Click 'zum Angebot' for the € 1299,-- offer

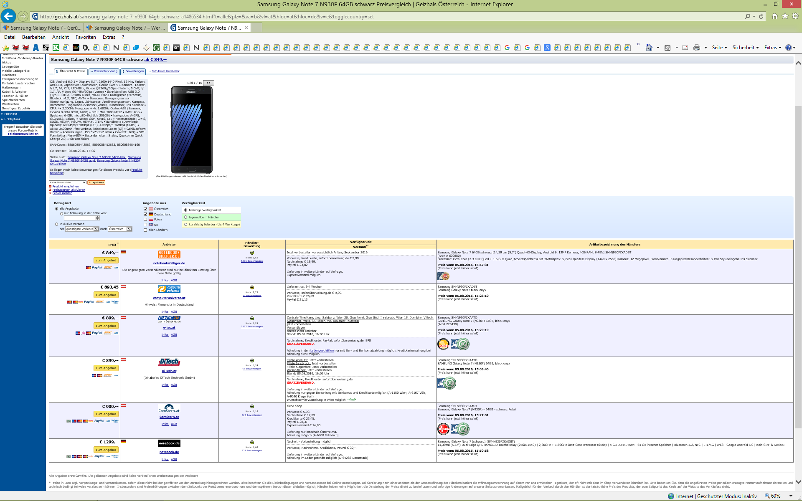click(106, 450)
